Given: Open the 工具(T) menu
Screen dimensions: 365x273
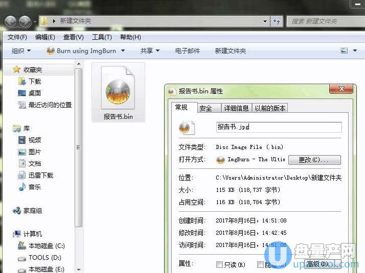Looking at the screenshot, I should tap(101, 37).
